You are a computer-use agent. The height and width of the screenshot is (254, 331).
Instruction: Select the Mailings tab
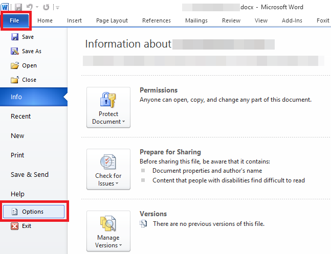coord(196,20)
